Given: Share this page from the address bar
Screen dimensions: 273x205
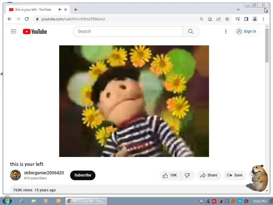Looking at the screenshot, I should [x=219, y=19].
